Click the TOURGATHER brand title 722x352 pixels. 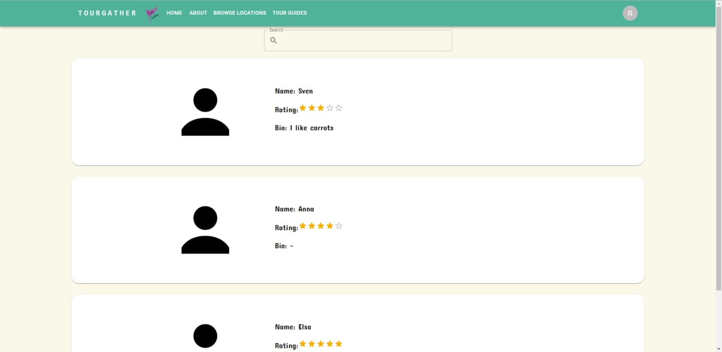click(x=107, y=13)
